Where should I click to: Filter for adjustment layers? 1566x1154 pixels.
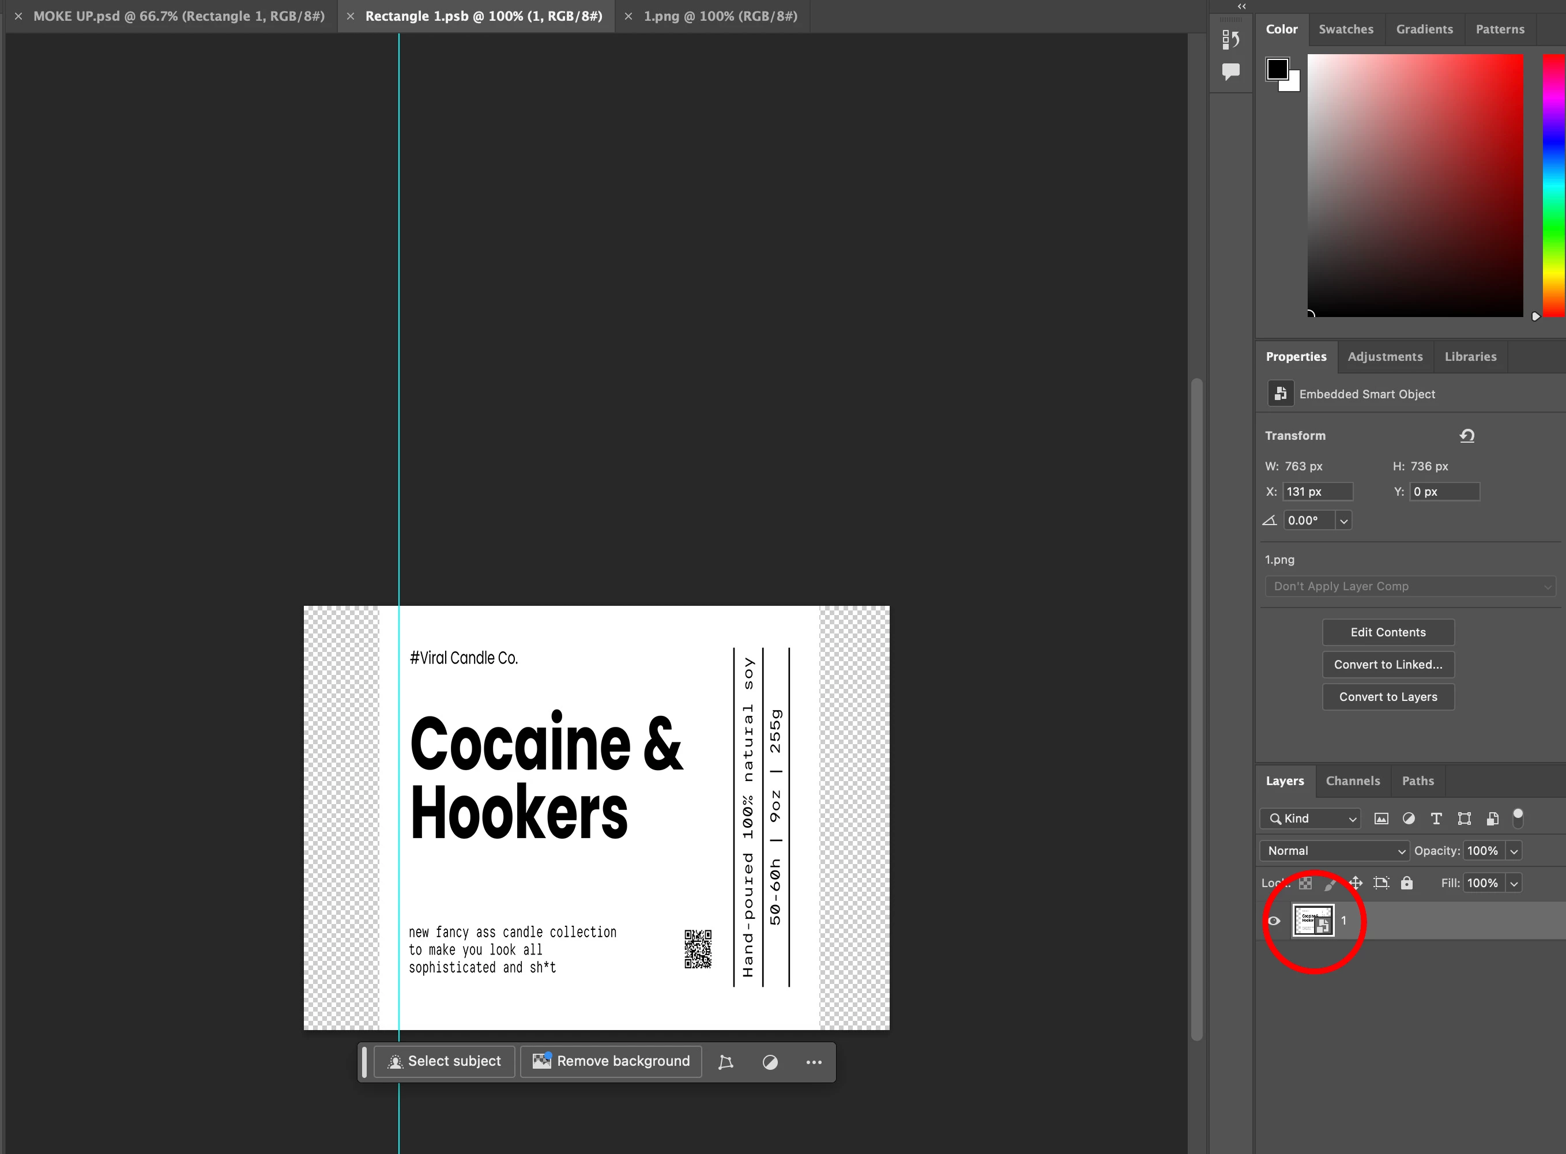(x=1409, y=819)
